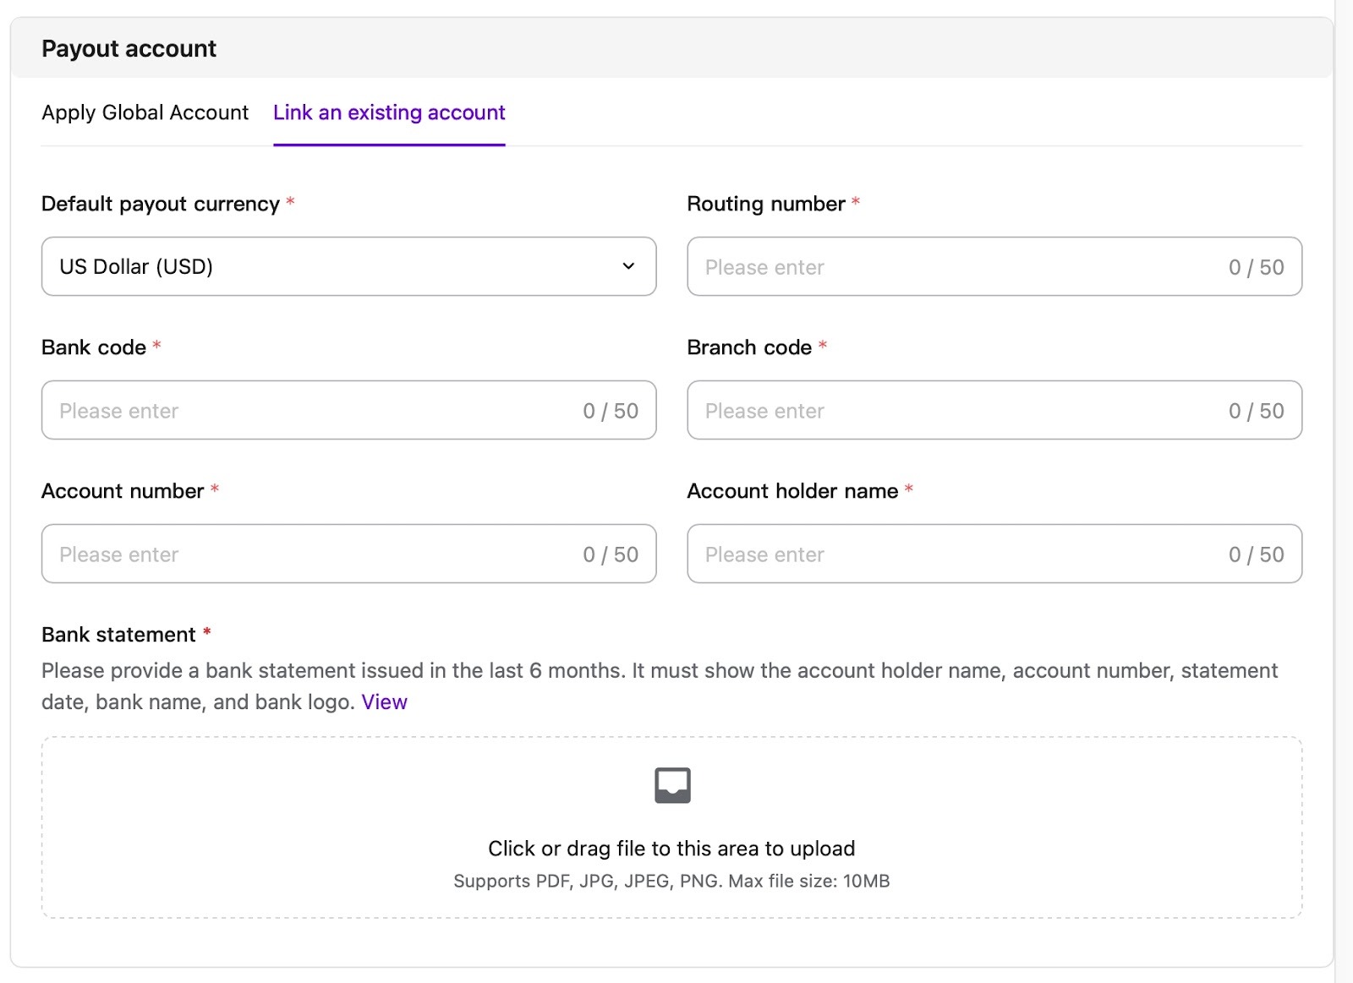This screenshot has height=983, width=1353.
Task: Click the Bank statement label
Action: point(118,635)
